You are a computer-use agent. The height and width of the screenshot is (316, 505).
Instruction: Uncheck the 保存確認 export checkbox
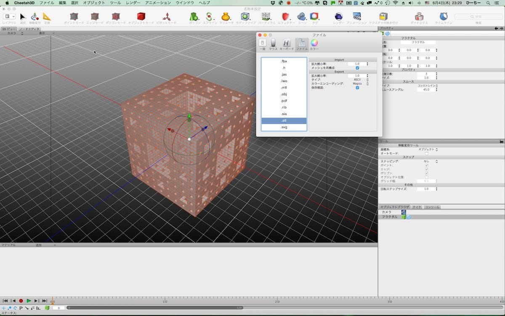pyautogui.click(x=357, y=88)
